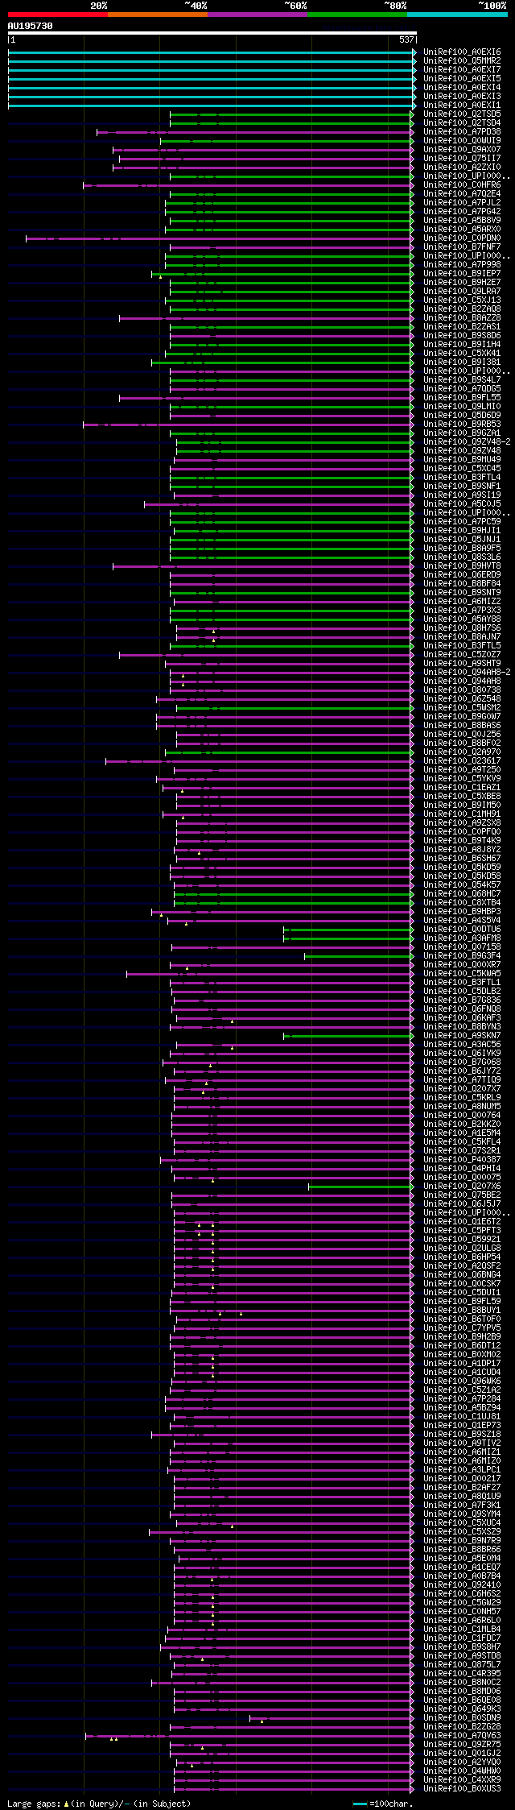Select label UniRef100_C4R395
Viewport: 515px width, 1810px height.
coord(462,1674)
